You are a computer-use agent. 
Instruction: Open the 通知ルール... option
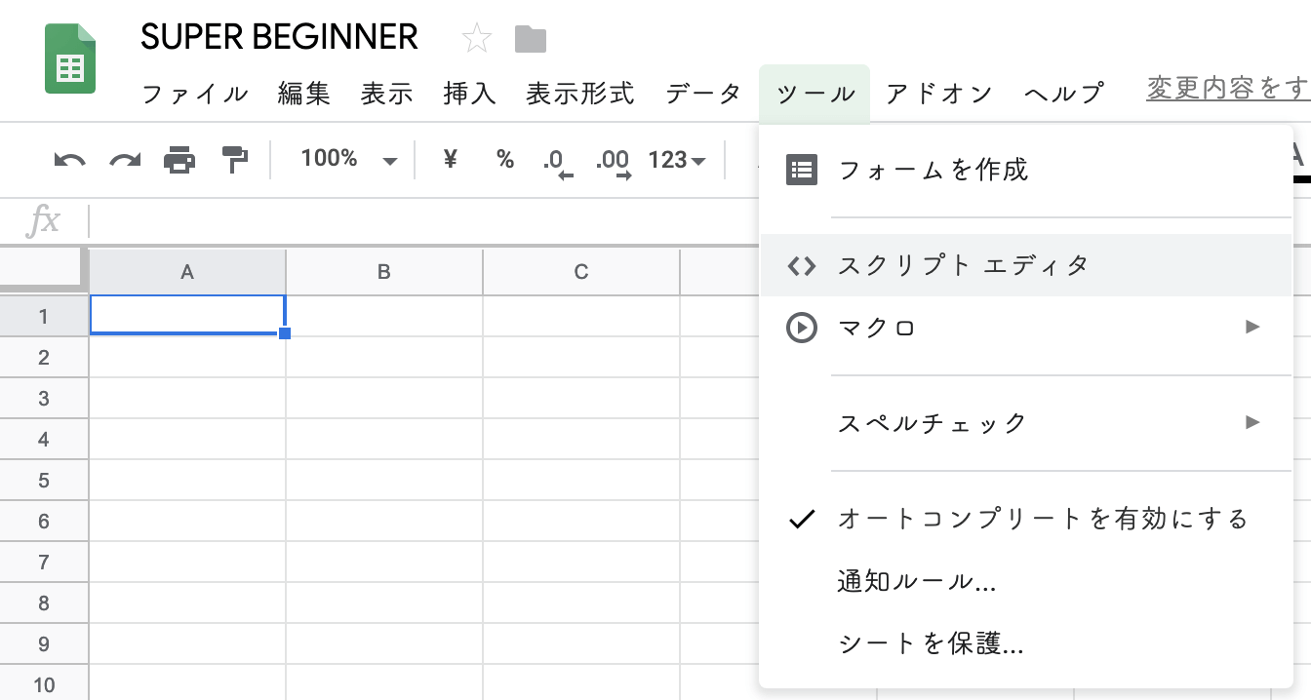(916, 582)
